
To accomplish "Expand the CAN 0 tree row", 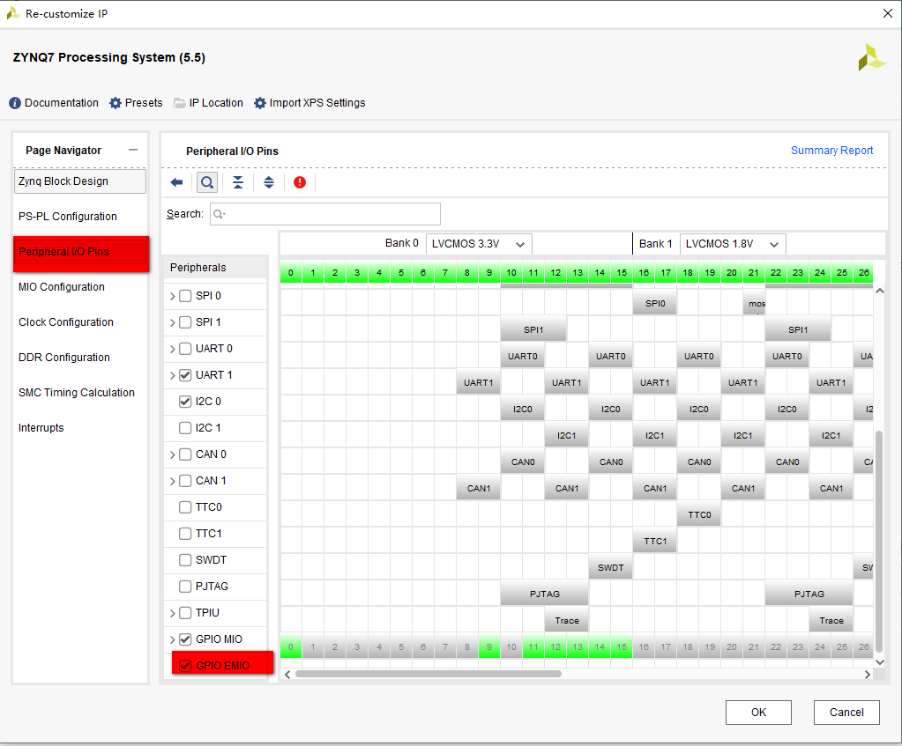I will click(x=172, y=454).
